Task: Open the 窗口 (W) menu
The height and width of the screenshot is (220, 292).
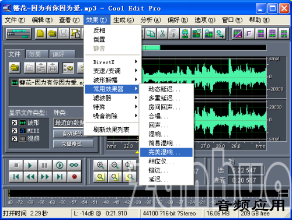Action: click(x=232, y=20)
